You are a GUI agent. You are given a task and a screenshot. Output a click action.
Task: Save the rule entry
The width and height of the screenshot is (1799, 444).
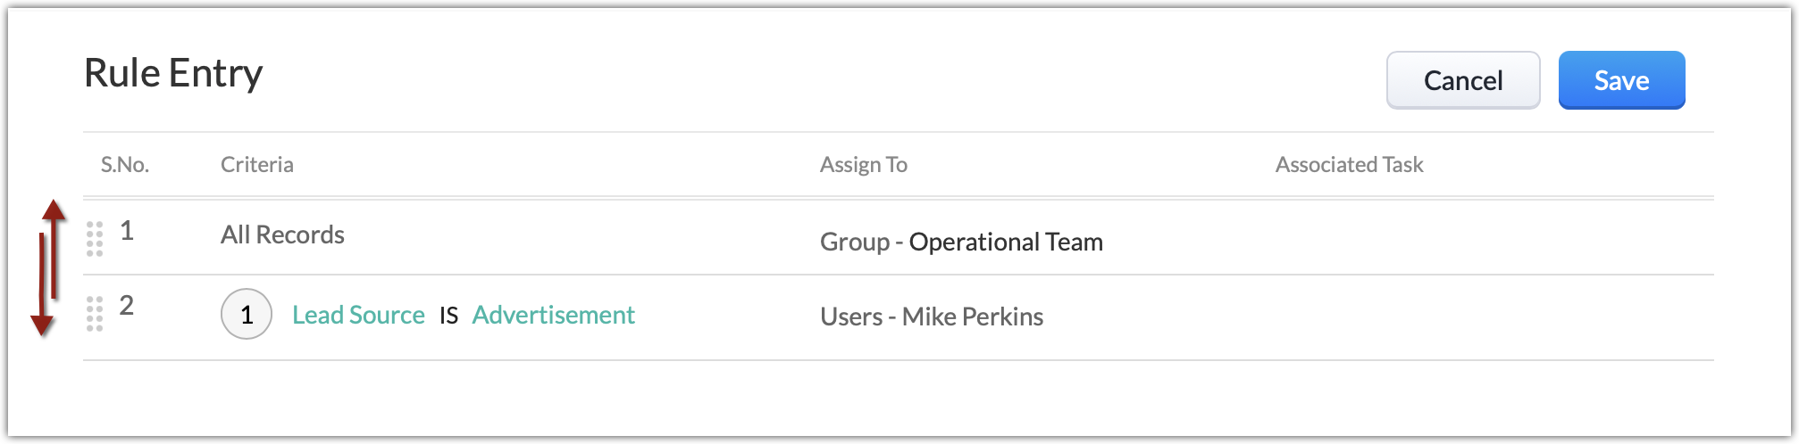[x=1621, y=80]
